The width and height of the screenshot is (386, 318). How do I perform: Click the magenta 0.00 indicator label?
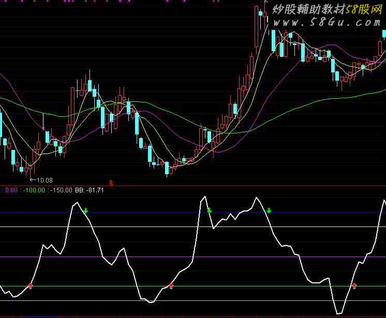(x=9, y=190)
